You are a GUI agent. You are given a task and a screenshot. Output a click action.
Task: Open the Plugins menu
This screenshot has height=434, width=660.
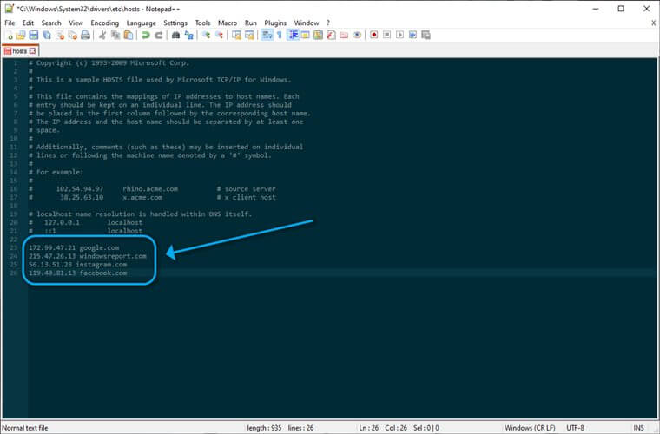tap(275, 23)
